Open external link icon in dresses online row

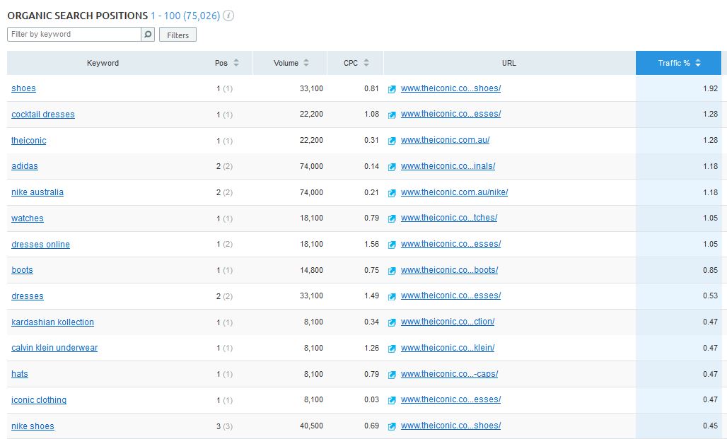click(392, 245)
